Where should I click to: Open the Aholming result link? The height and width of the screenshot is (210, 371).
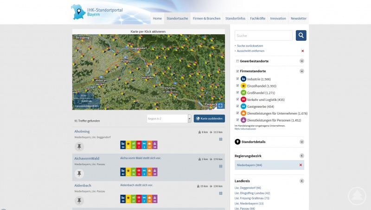(82, 131)
